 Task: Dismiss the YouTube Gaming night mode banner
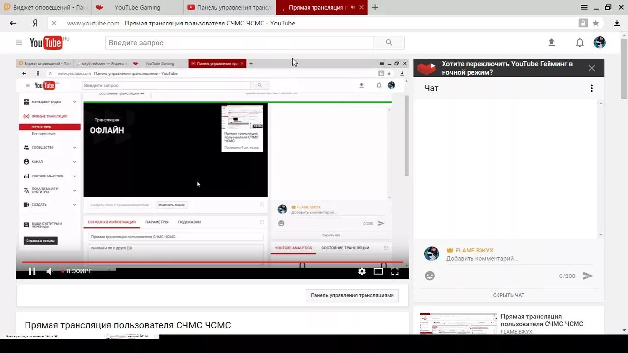pyautogui.click(x=592, y=68)
